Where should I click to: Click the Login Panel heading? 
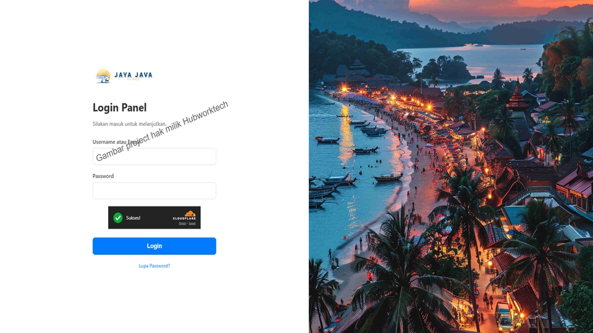tap(119, 107)
